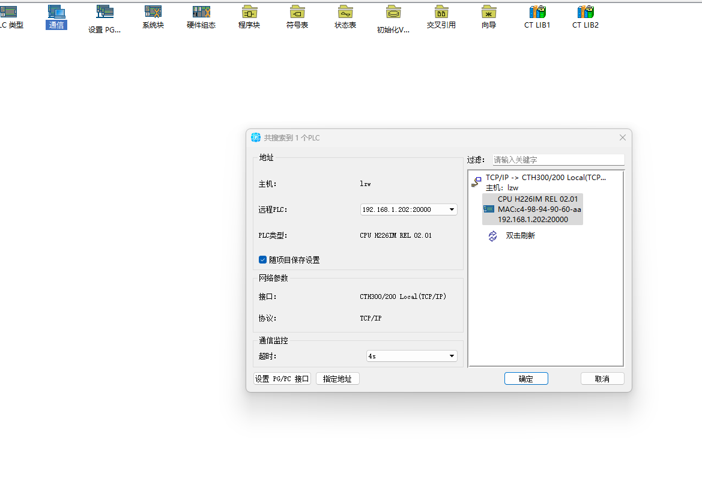The image size is (702, 479).
Task: Open the 硬件组态 hardware configuration icon
Action: click(201, 11)
